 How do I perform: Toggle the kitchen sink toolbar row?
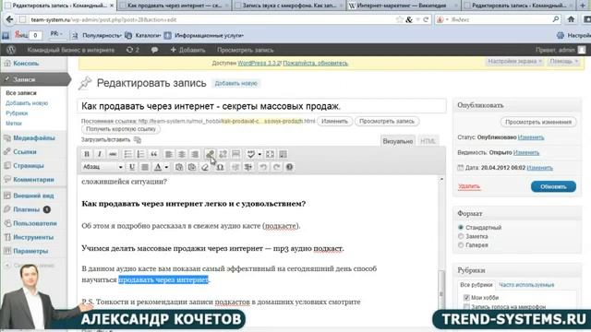point(283,154)
